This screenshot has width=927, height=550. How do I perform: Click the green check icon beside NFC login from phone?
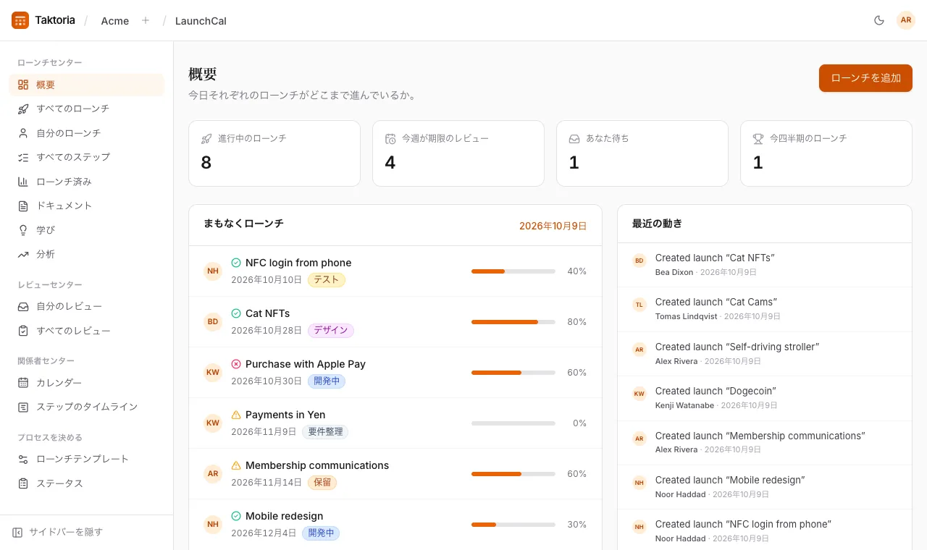tap(236, 263)
